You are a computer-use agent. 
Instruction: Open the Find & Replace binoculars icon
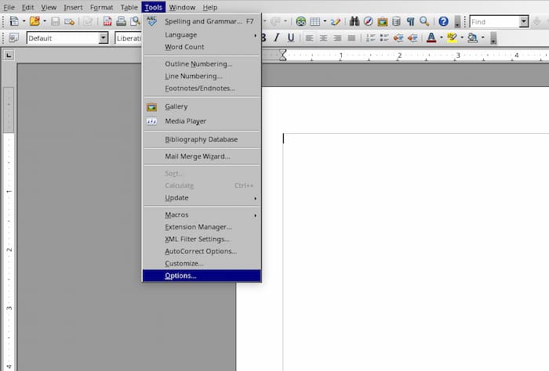(354, 21)
